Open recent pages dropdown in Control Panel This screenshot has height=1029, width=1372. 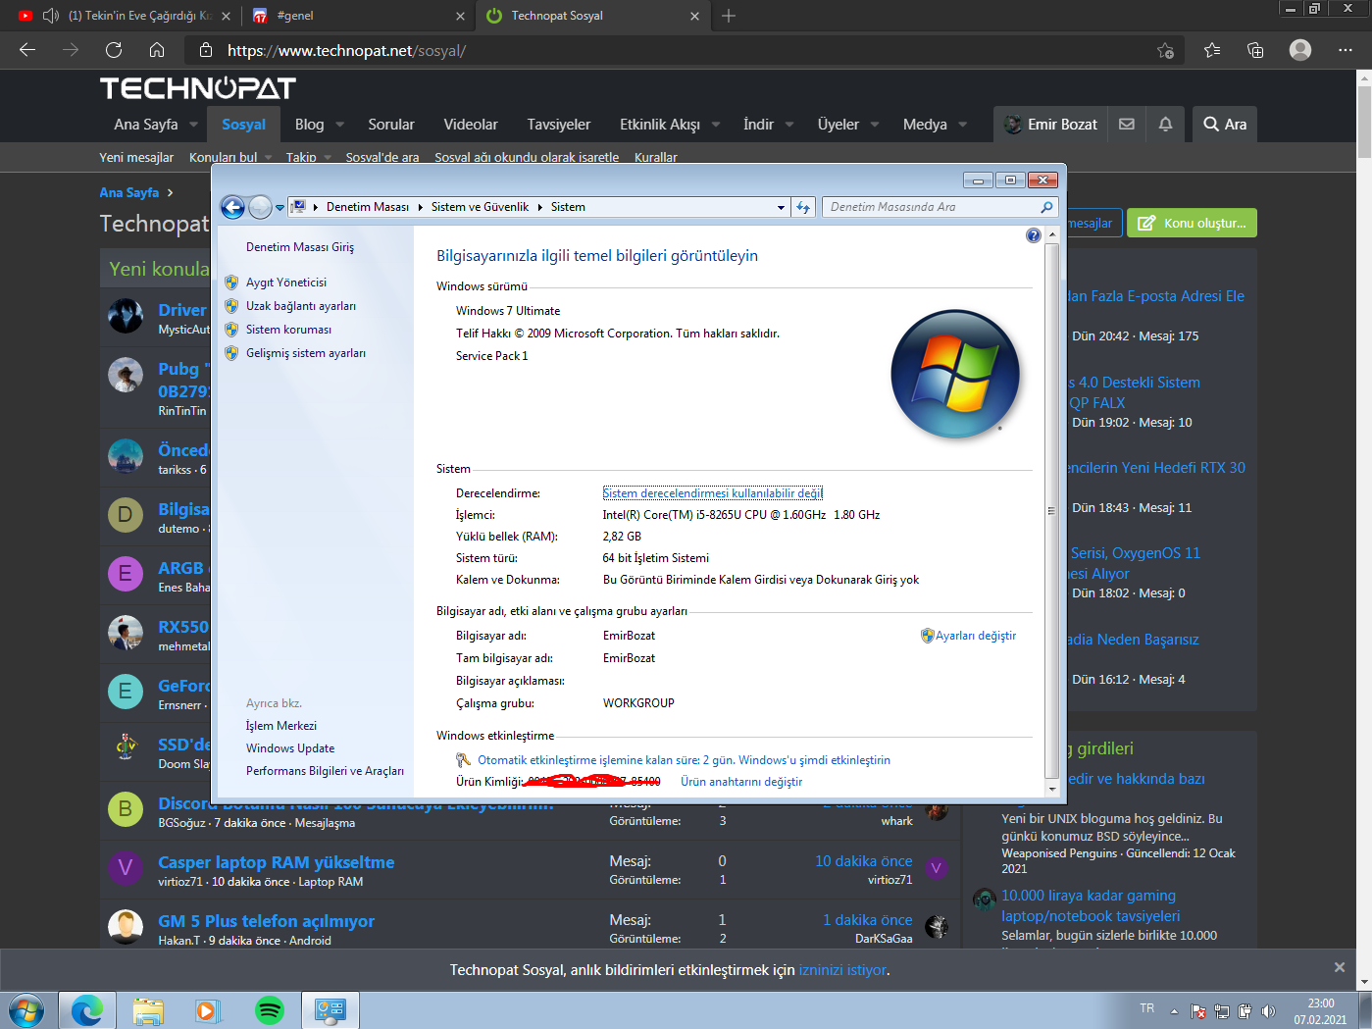[279, 207]
